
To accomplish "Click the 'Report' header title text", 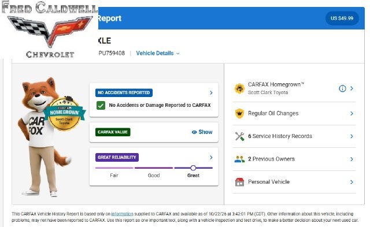I will [109, 18].
